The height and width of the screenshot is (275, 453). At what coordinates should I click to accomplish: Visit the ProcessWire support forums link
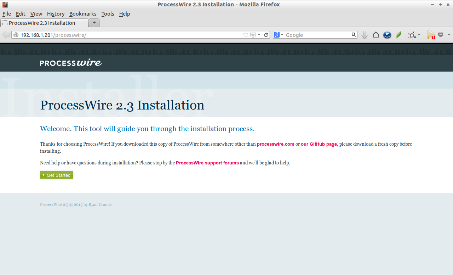coord(207,163)
